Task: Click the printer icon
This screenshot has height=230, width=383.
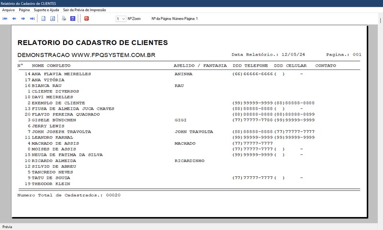Action: click(x=64, y=19)
